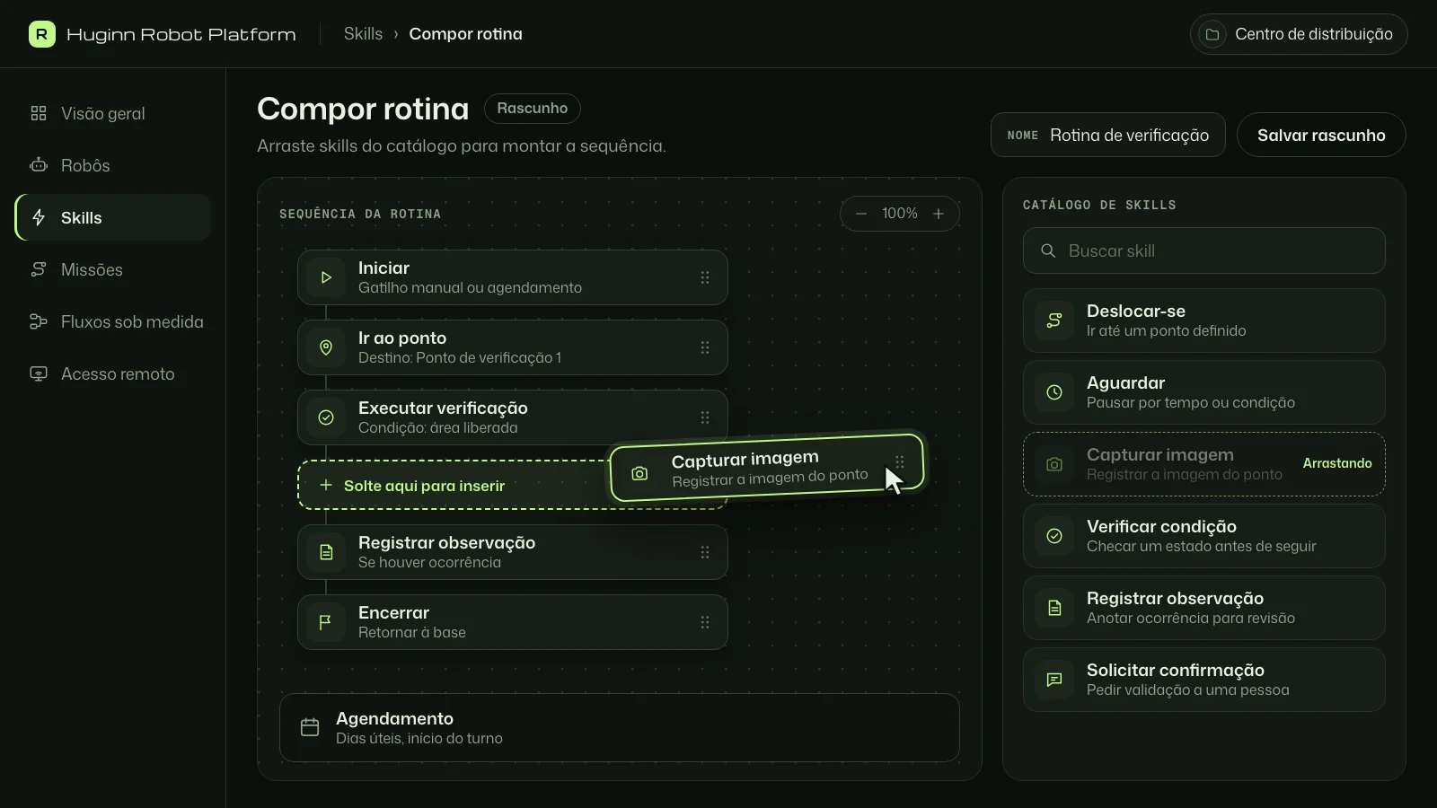Click the drag handle on Encerrar step
Screen dimensions: 1437x808
(705, 622)
